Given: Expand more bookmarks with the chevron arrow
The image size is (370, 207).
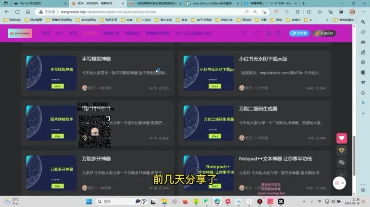Looking at the screenshot, I should 327,20.
